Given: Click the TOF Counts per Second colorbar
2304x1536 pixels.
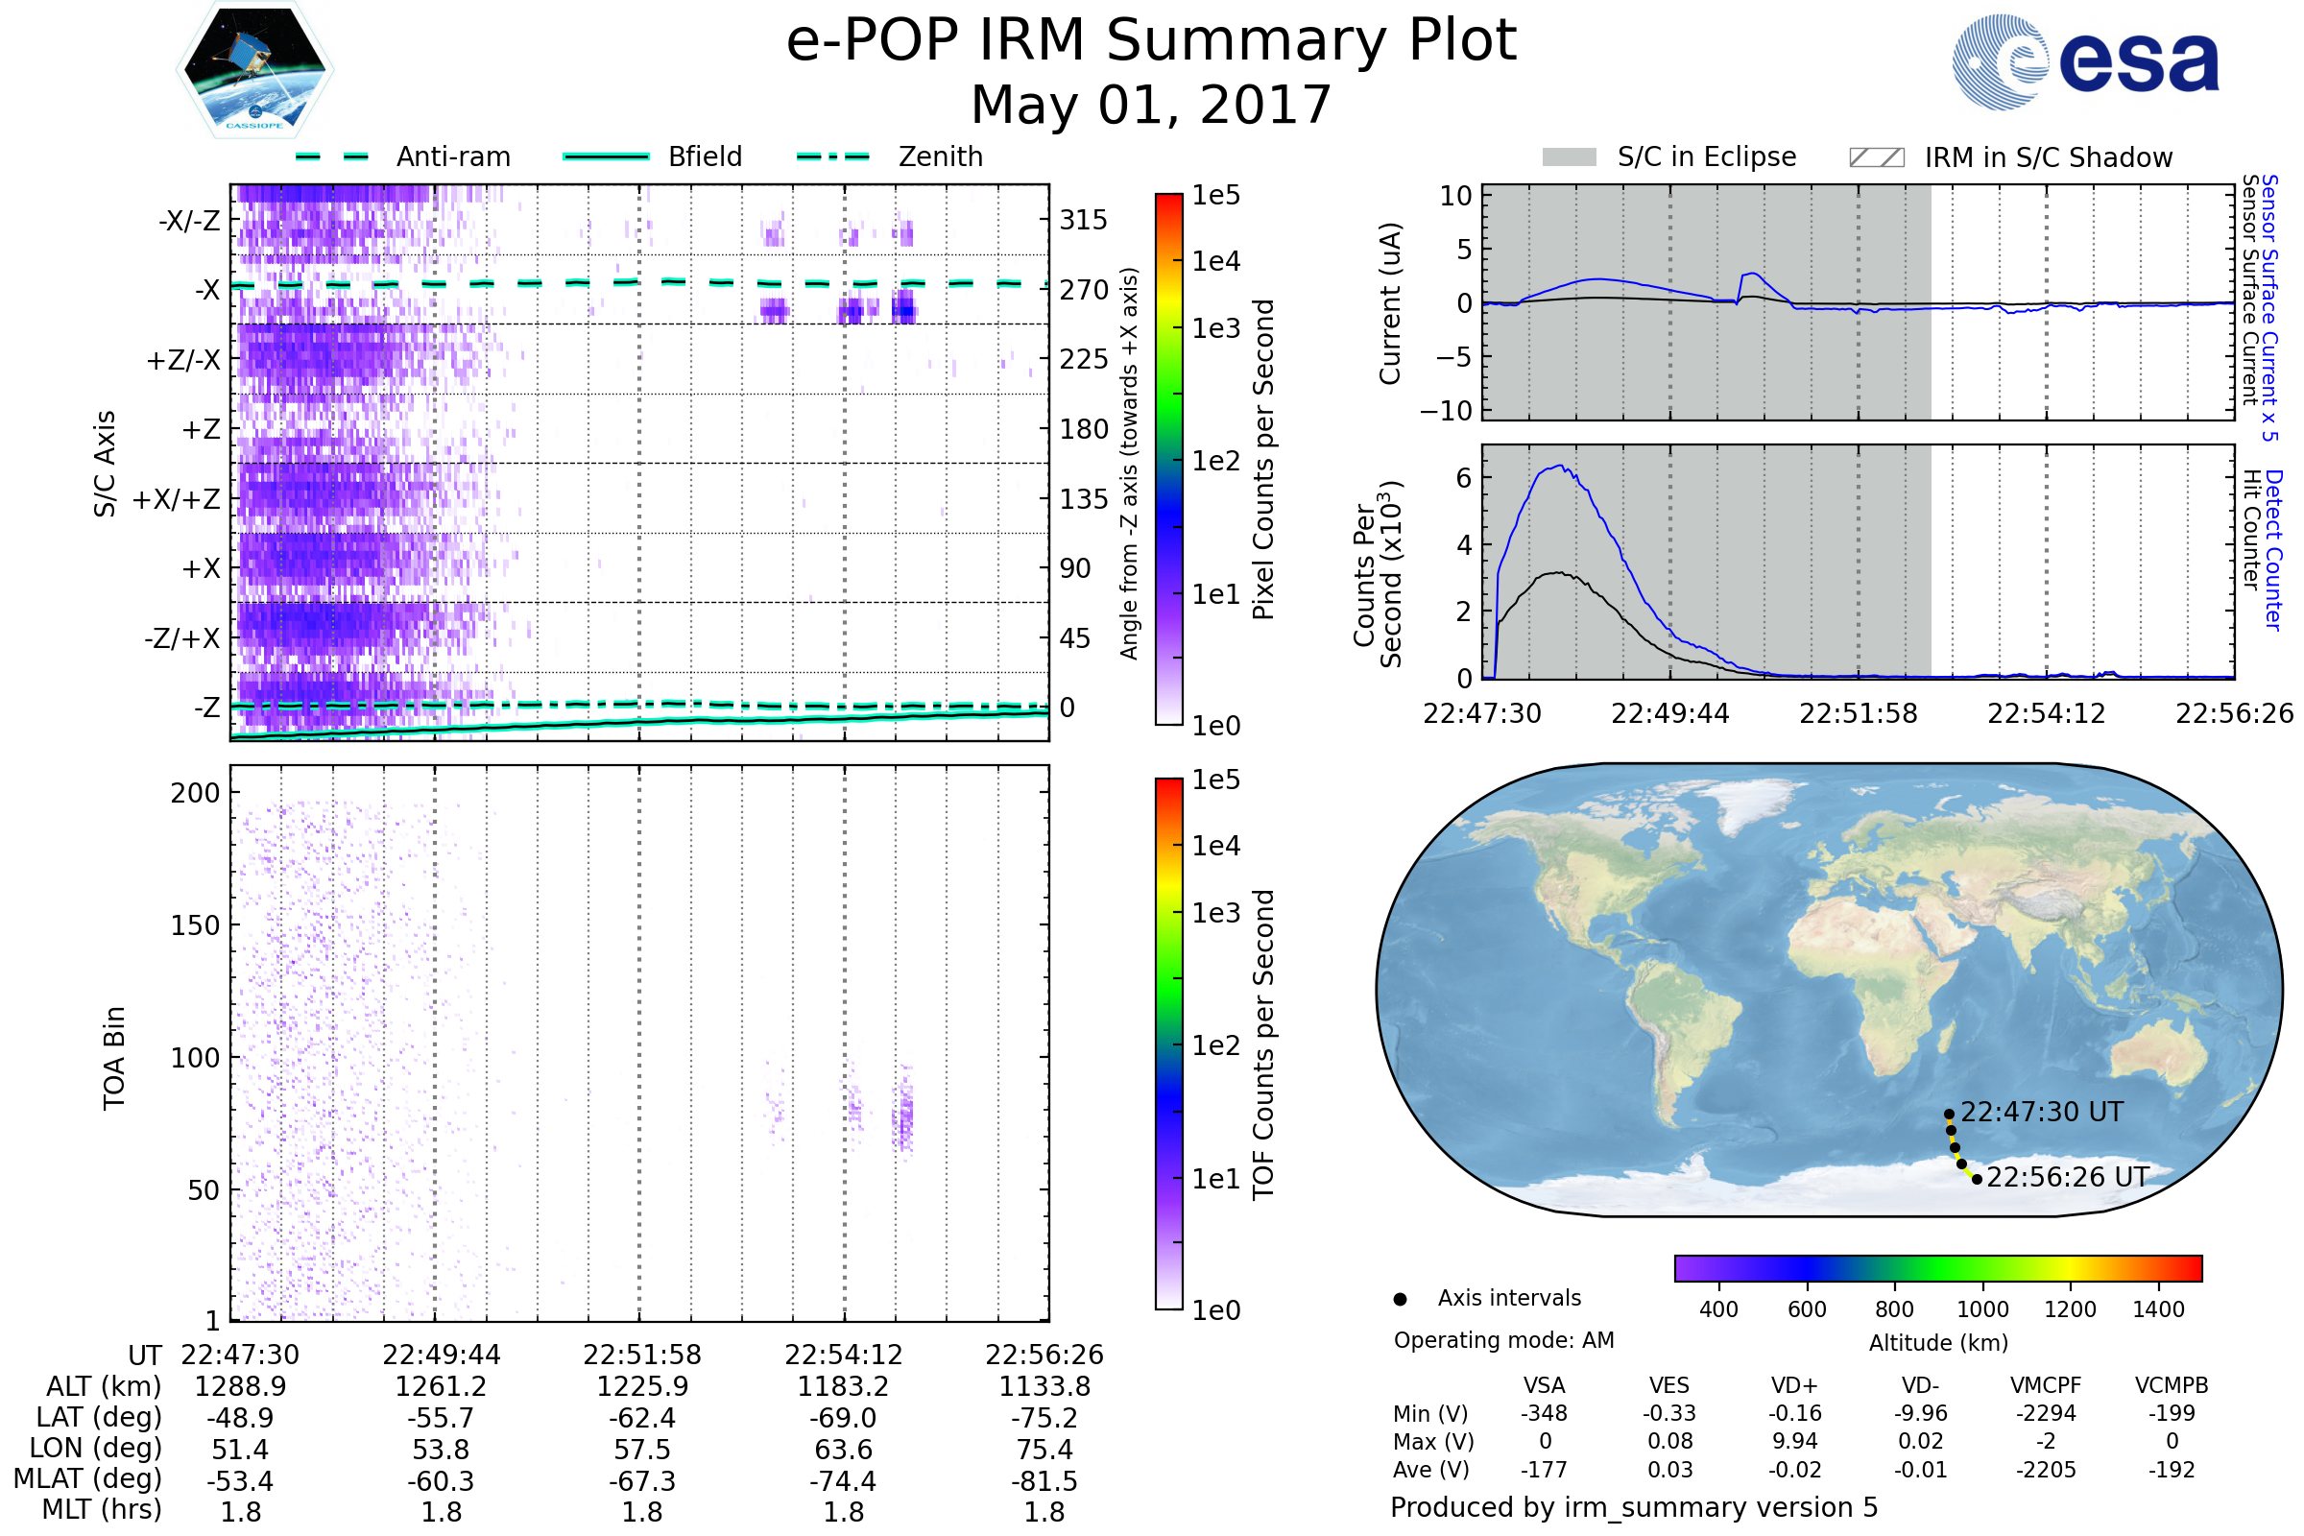Looking at the screenshot, I should coord(1168,1044).
